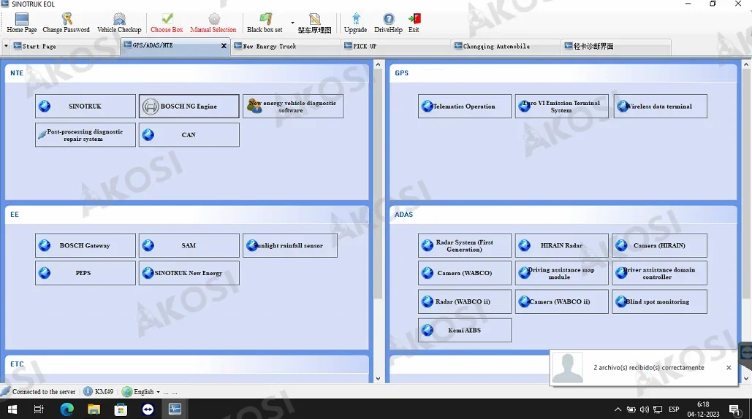Expand the Black box set dropdown arrow
The image size is (752, 419).
coord(292,23)
